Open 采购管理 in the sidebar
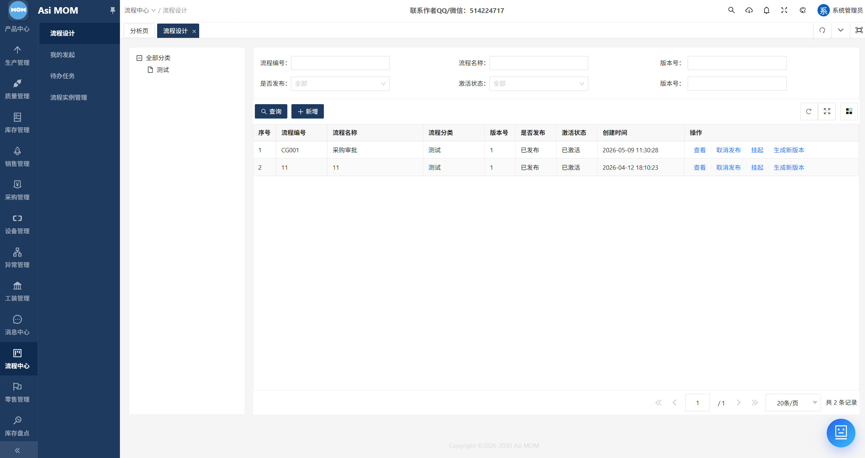Viewport: 865px width, 458px height. [x=17, y=190]
